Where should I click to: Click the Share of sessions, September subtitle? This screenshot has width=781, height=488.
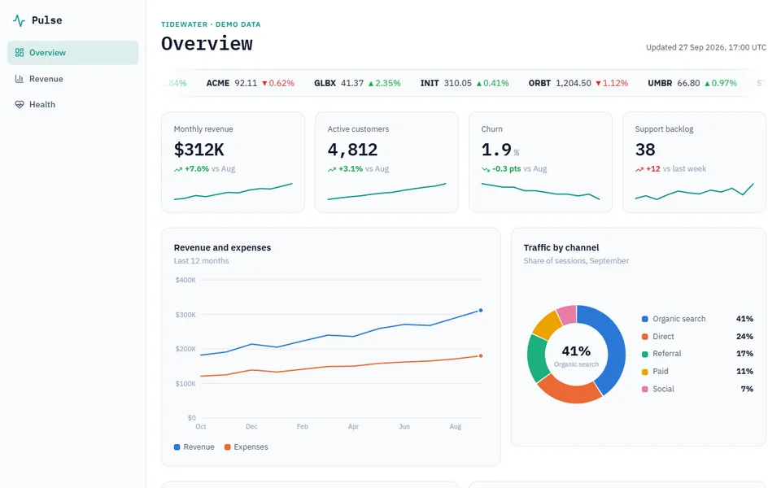[576, 261]
